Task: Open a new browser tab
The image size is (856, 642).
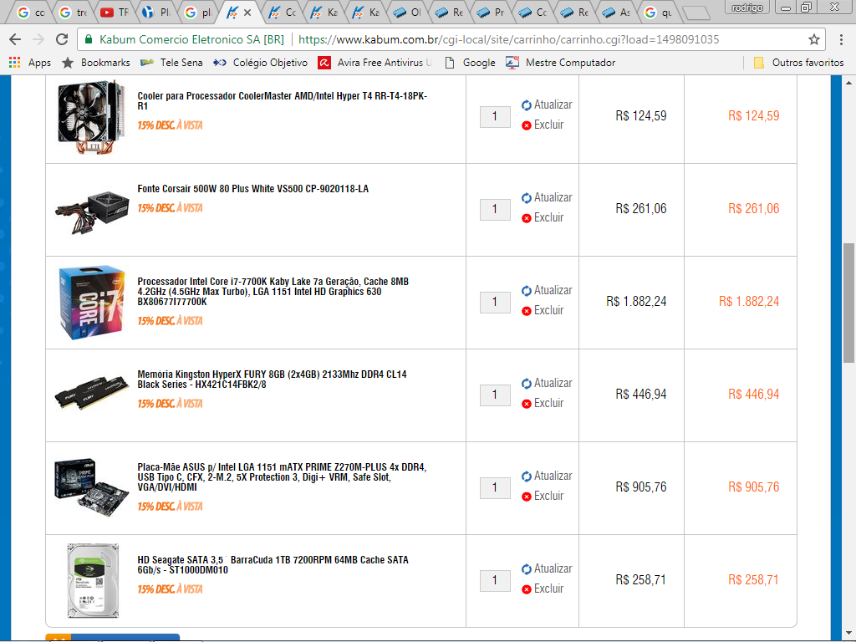Action: pyautogui.click(x=696, y=13)
